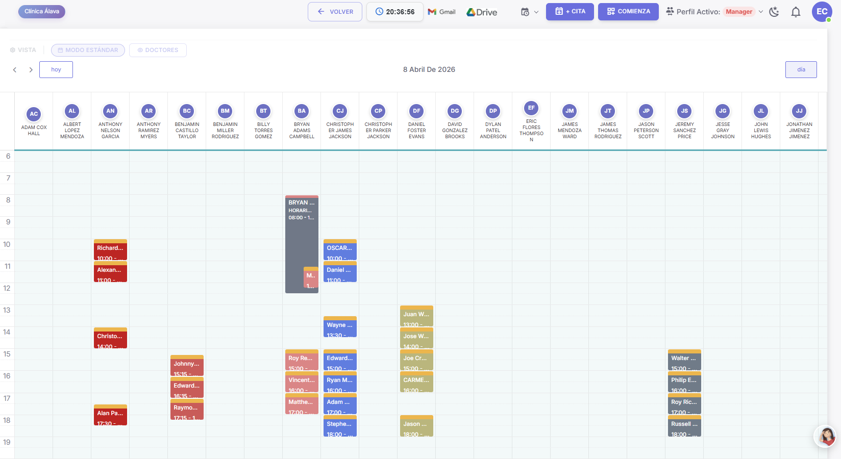This screenshot has height=459, width=841.
Task: Open the chat assistant avatar
Action: point(826,437)
